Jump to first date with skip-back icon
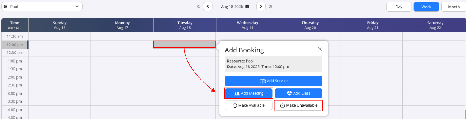466x119 pixels. pos(198,7)
